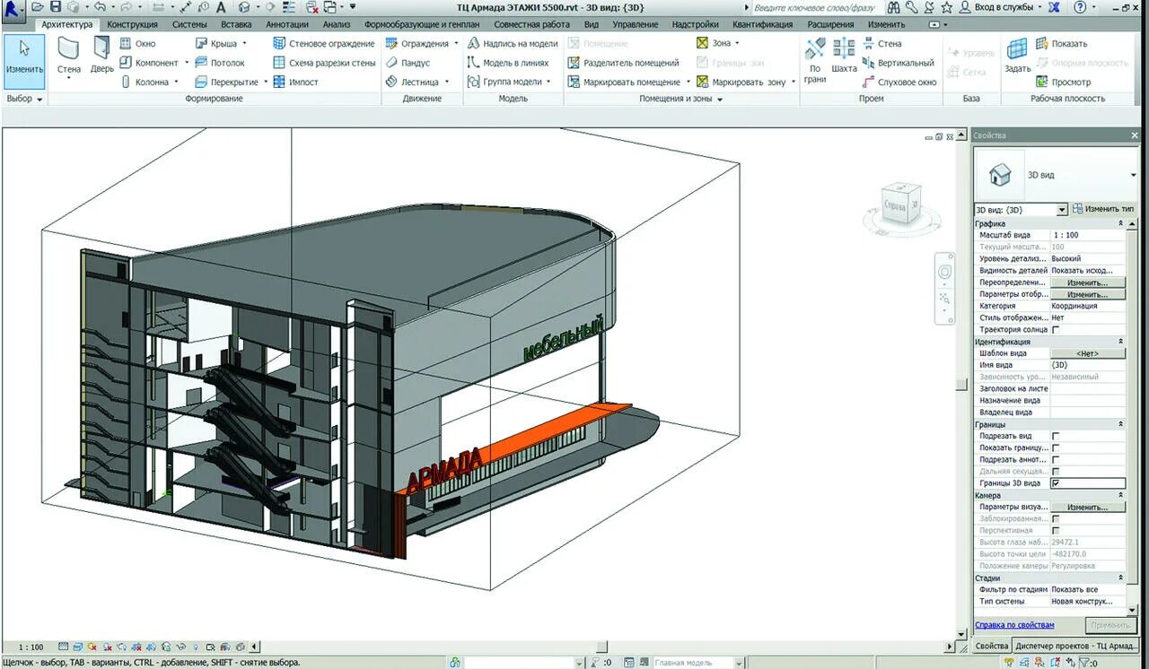This screenshot has height=669, width=1149.
Task: Select Разделитель помещений tool
Action: pos(624,63)
